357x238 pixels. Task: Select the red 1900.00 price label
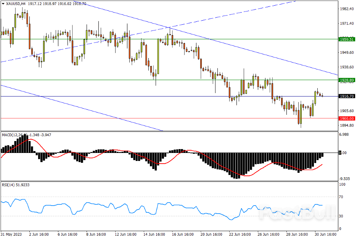(347, 119)
